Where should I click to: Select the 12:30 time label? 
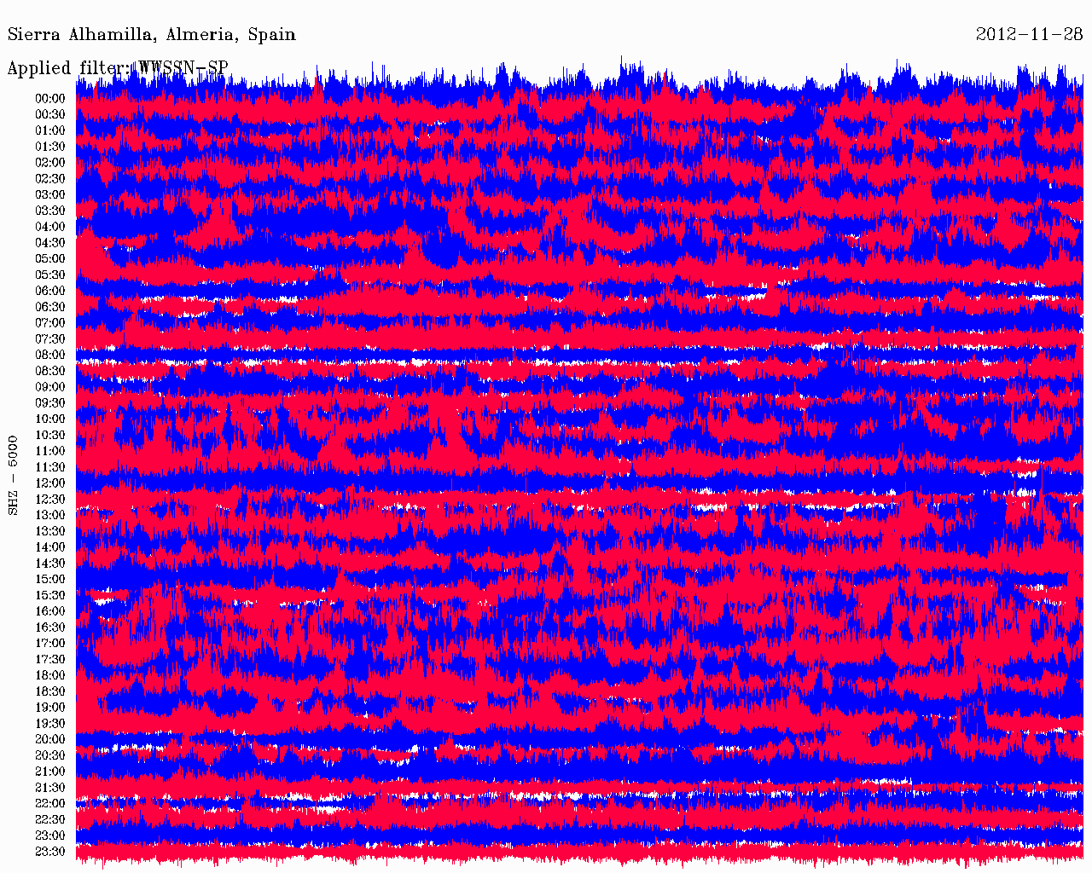[50, 500]
